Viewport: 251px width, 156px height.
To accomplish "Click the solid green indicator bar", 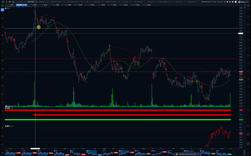I will [118, 120].
